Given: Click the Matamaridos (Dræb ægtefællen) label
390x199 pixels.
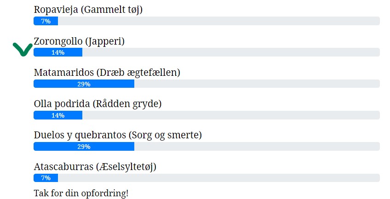Looking at the screenshot, I should (x=107, y=73).
